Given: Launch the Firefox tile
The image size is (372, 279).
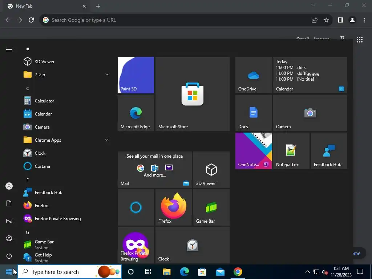Looking at the screenshot, I should pyautogui.click(x=173, y=207).
